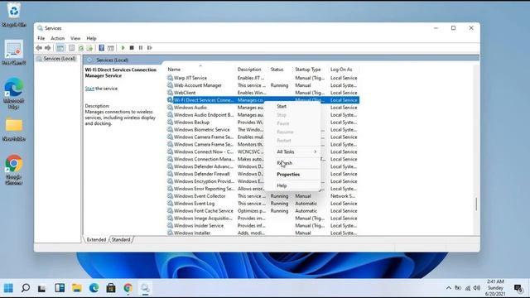Select Windows Insider Service row
The image size is (530, 298).
(x=263, y=226)
